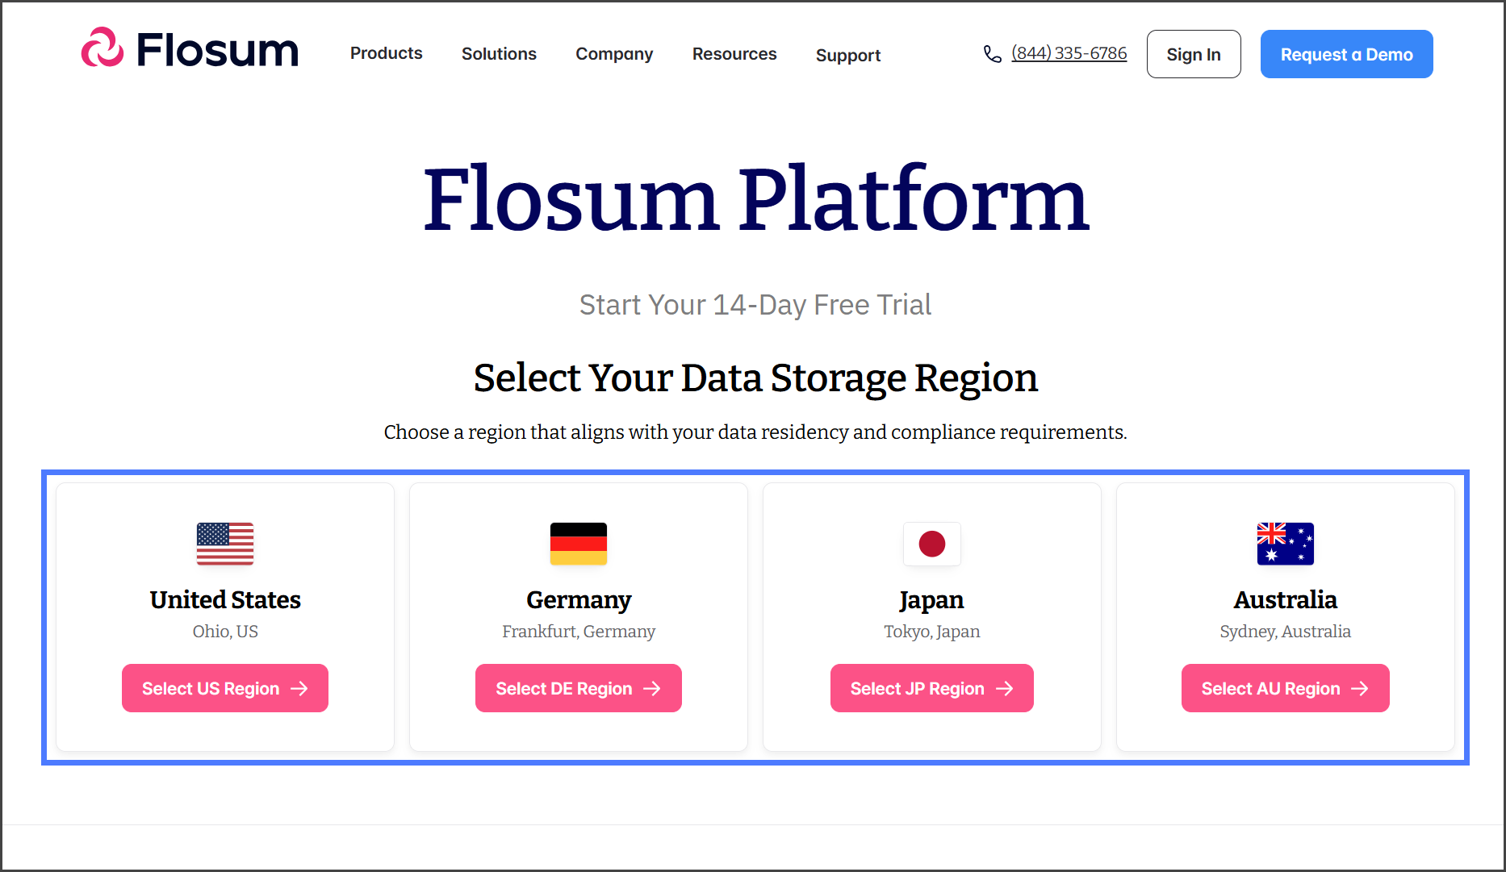Click the arrow on Select AU Region

(1360, 688)
